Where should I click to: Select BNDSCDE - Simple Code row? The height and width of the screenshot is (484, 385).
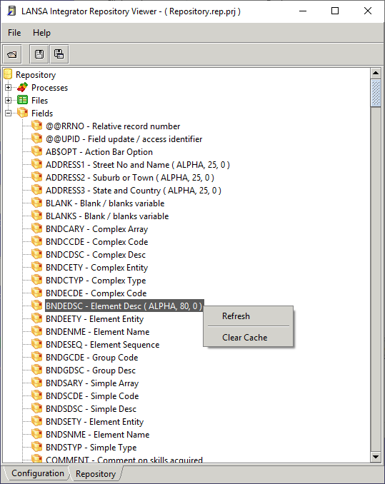coord(92,396)
